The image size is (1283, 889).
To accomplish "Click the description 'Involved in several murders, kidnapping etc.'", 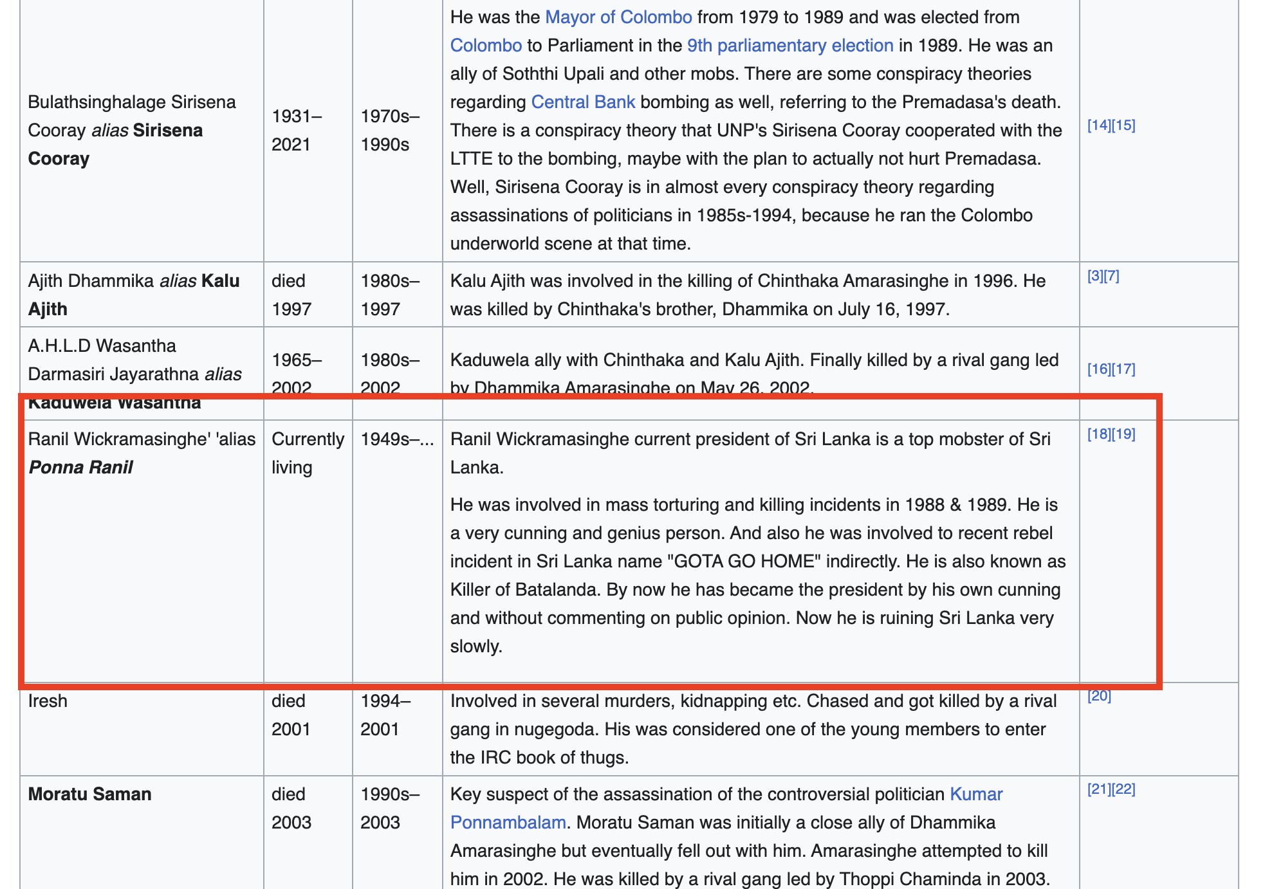I will point(753,729).
